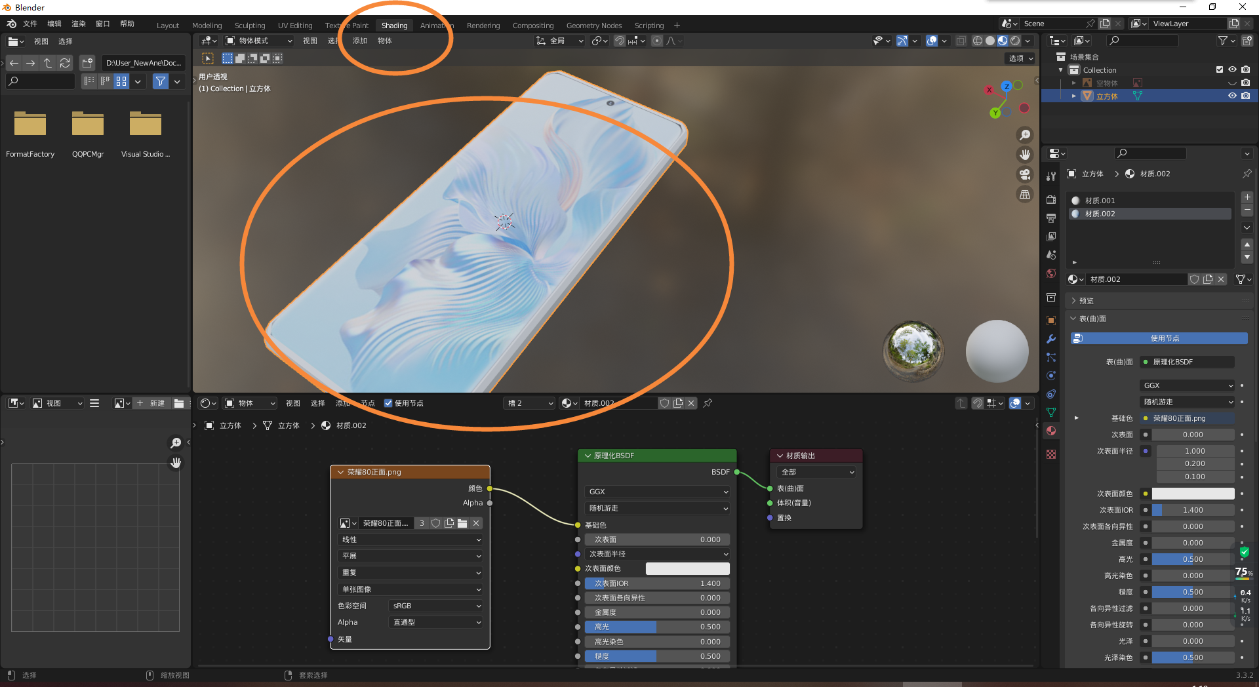Unlink image from the image texture node
The height and width of the screenshot is (687, 1259).
click(x=476, y=523)
